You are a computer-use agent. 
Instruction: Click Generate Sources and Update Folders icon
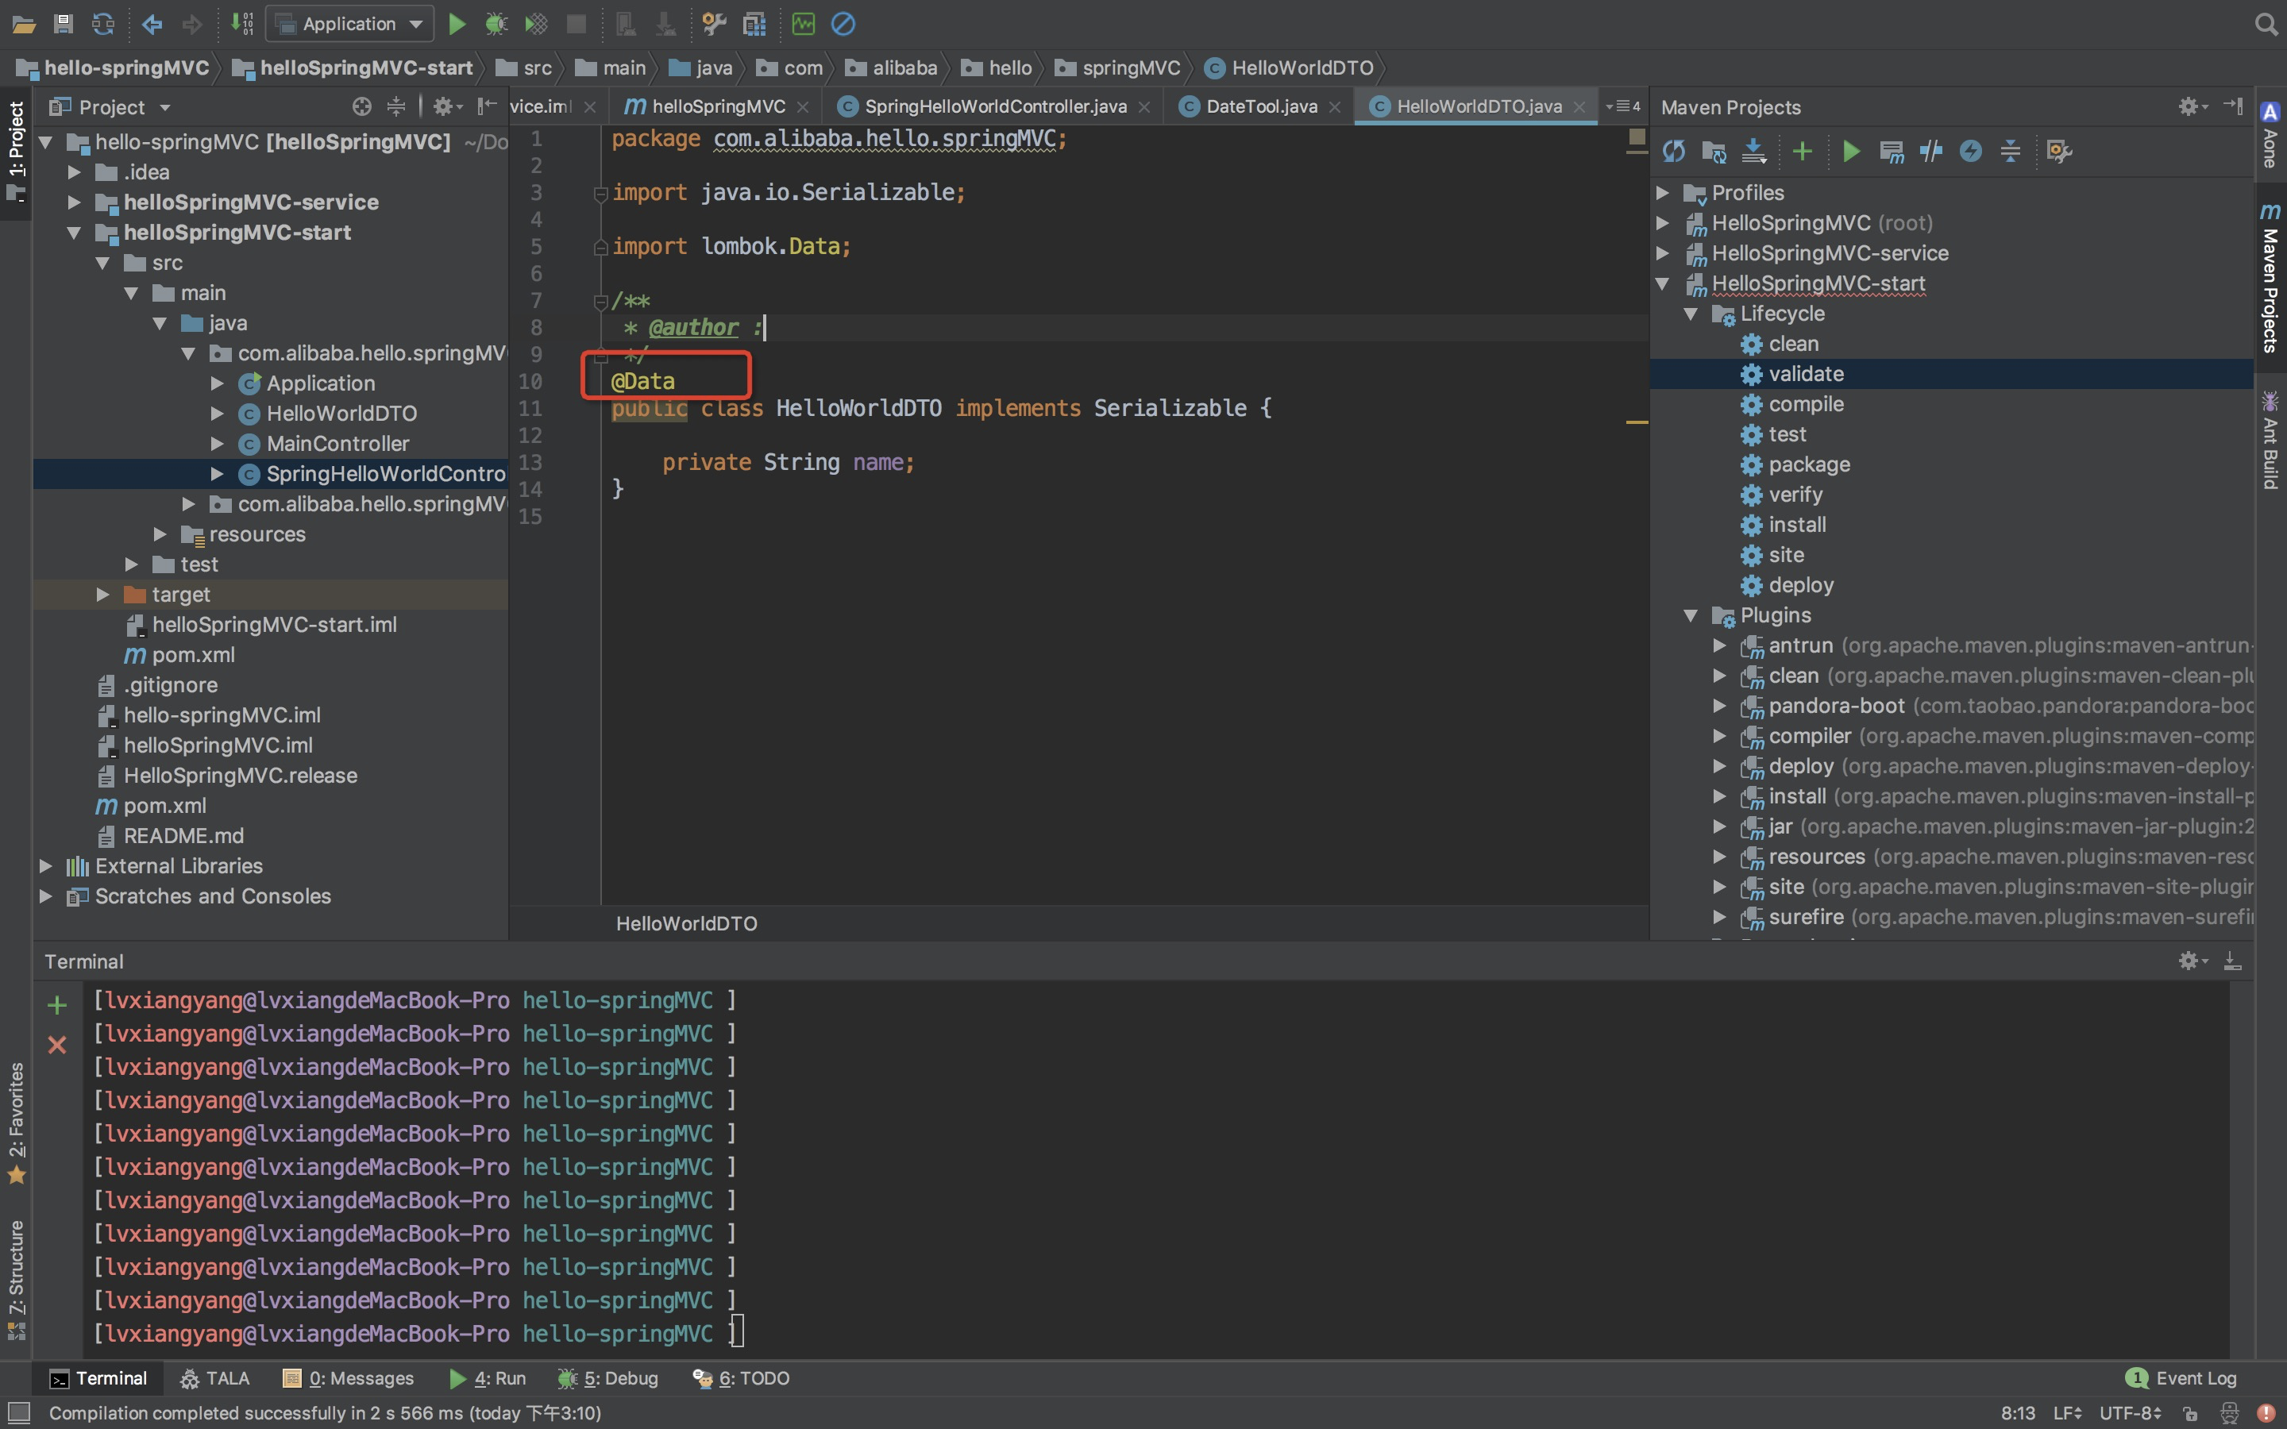click(x=1714, y=151)
